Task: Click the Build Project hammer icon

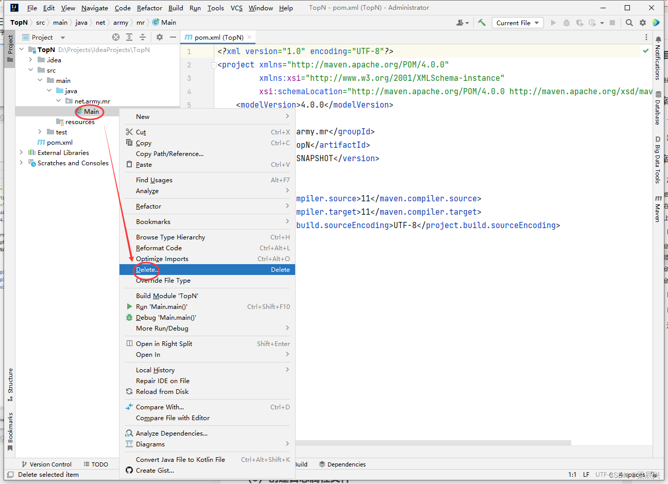Action: pyautogui.click(x=482, y=23)
